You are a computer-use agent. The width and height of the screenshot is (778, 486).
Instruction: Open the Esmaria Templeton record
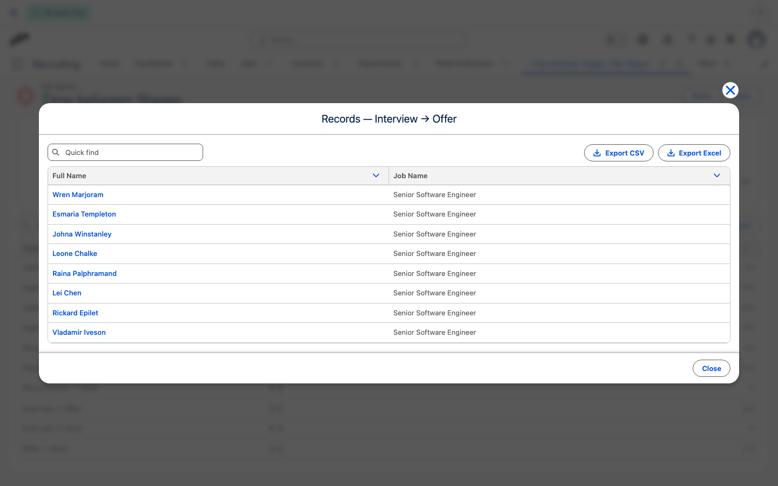pyautogui.click(x=84, y=214)
